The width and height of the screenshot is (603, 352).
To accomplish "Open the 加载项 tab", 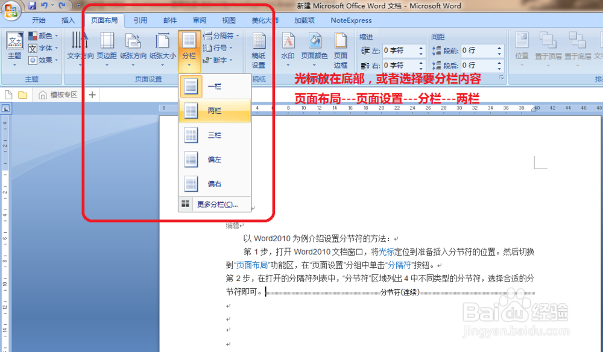I will click(x=305, y=20).
